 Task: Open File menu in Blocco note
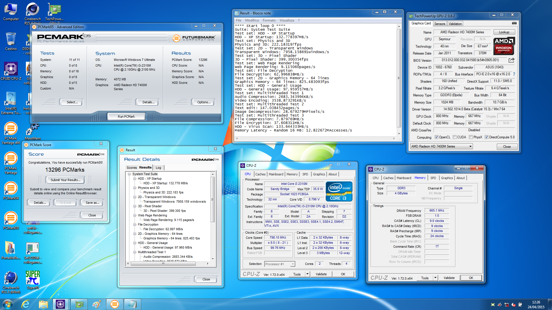(238, 20)
